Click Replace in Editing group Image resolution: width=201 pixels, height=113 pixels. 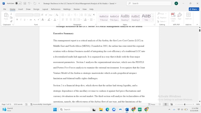pos(162,17)
